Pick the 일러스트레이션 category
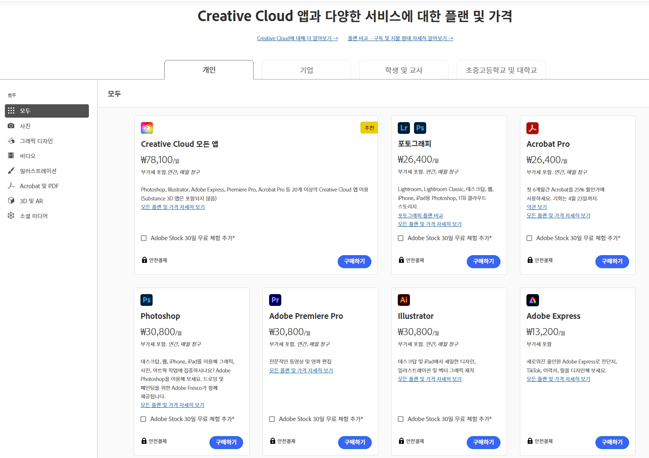The image size is (649, 458). (47, 171)
